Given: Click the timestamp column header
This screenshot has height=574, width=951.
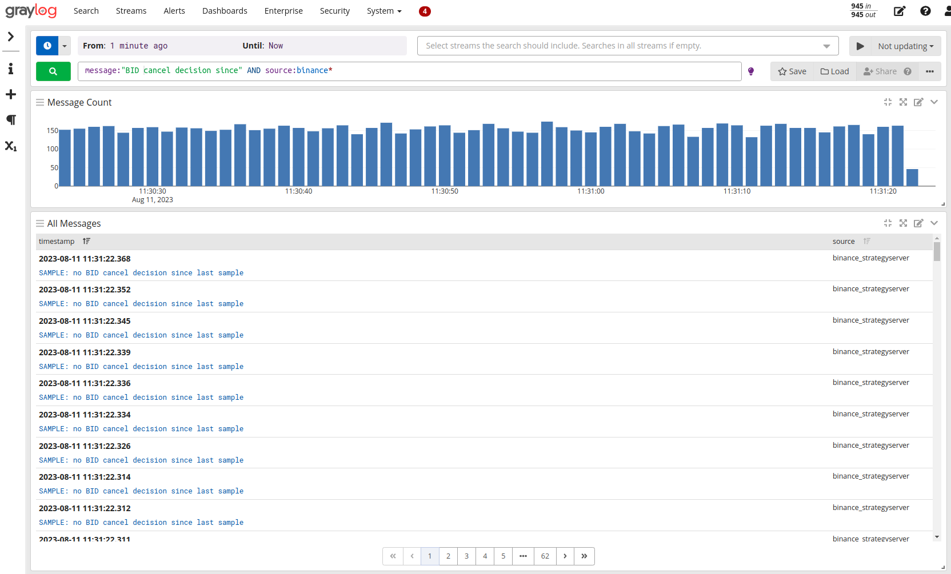Looking at the screenshot, I should 57,241.
